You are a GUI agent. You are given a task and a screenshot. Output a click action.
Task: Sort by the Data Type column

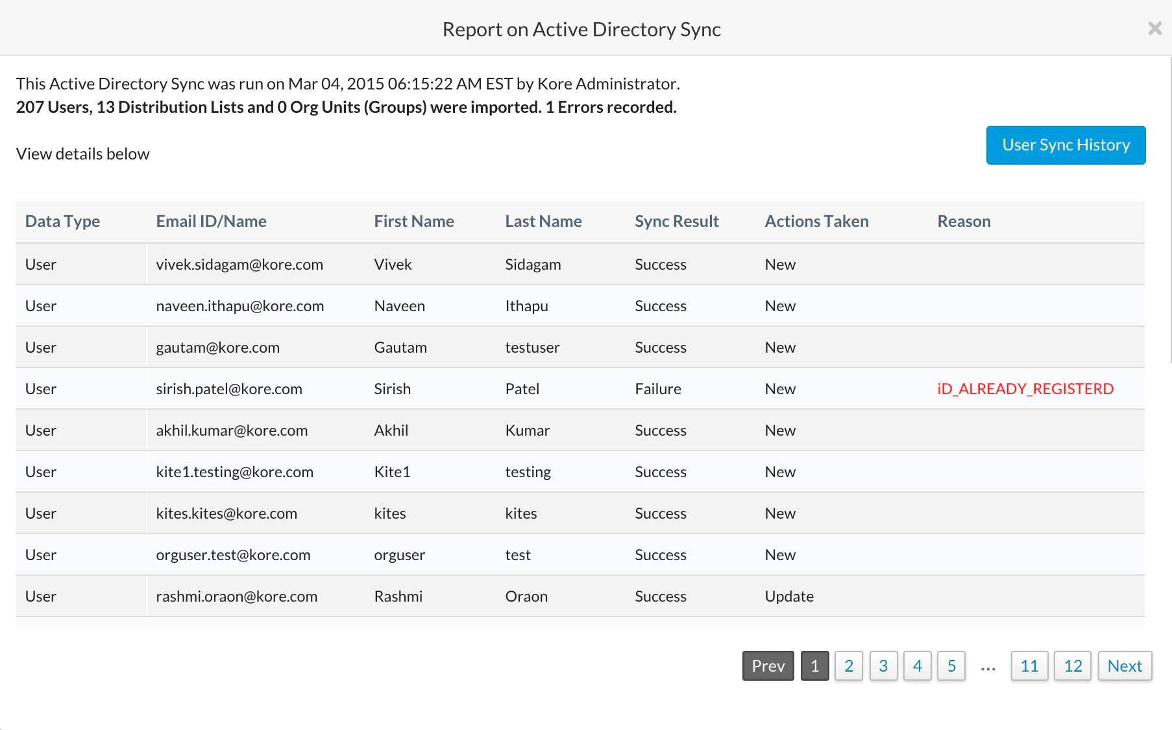coord(62,221)
